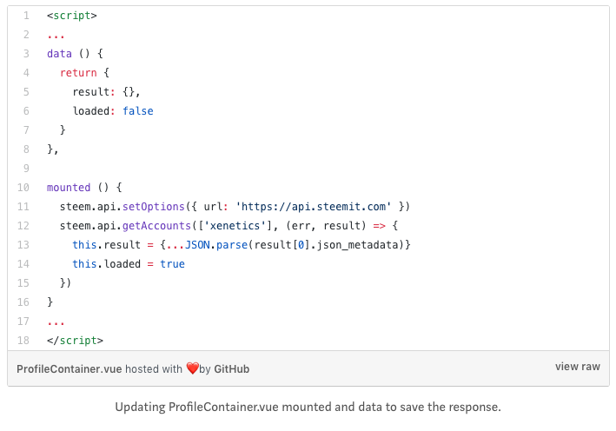Select line number 6

click(26, 110)
